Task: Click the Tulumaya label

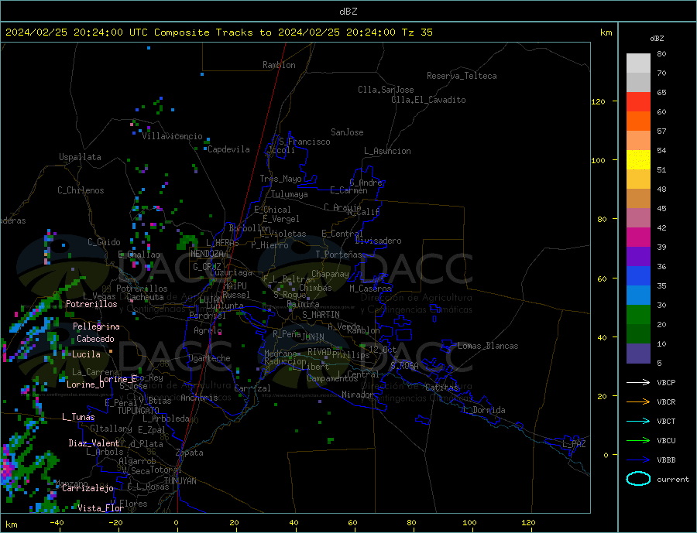Action: tap(290, 194)
